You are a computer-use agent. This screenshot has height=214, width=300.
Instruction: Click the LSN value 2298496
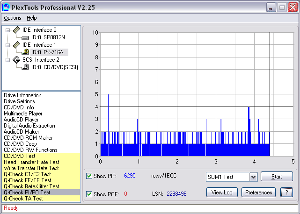pyautogui.click(x=176, y=194)
